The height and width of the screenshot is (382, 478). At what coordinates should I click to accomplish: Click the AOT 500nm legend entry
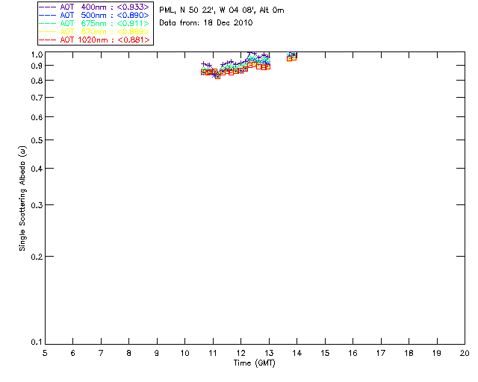click(x=94, y=15)
